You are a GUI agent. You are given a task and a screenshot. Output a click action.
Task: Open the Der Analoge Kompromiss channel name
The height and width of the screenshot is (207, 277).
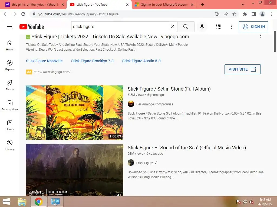point(154,104)
